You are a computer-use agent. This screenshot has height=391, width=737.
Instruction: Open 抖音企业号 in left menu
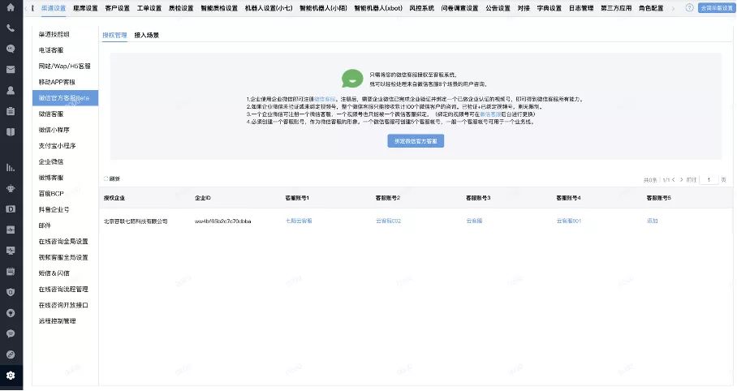click(x=54, y=210)
